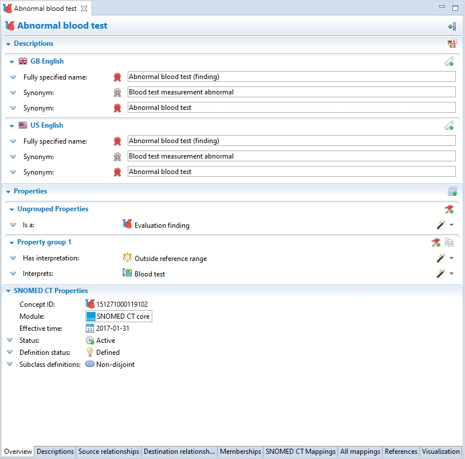Click the Blood test interprets value
Viewport: 465px width, 459px height.
[149, 274]
